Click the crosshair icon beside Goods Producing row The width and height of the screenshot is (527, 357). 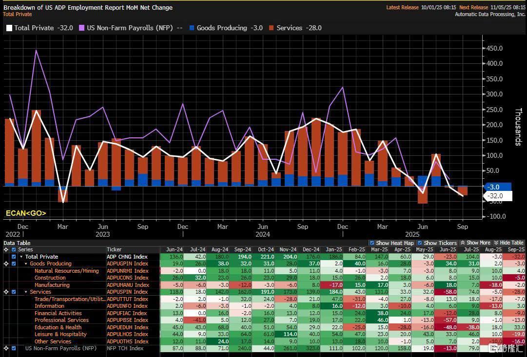click(6, 263)
